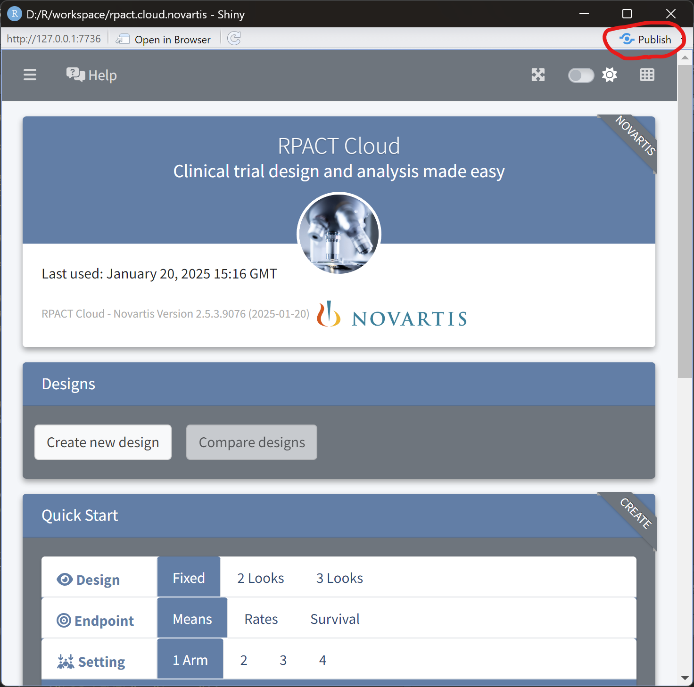
Task: Switch design to 2 Looks
Action: tap(260, 578)
